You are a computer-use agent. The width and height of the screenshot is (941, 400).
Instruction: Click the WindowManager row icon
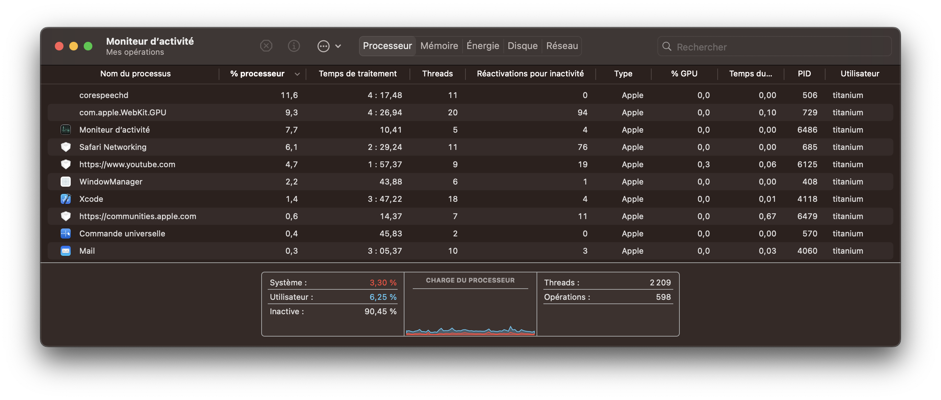point(66,182)
